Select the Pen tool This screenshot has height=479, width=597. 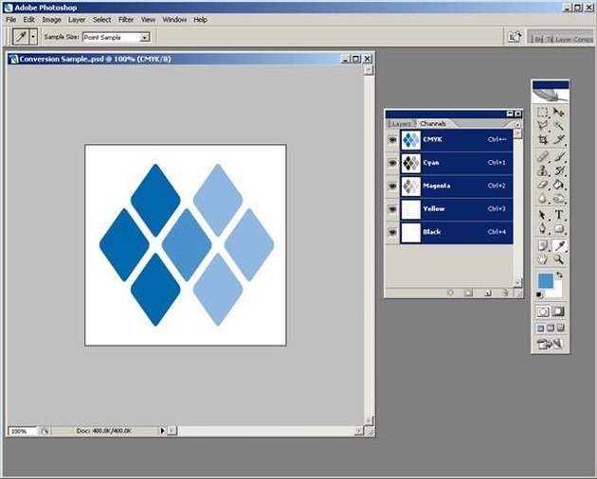pos(542,229)
